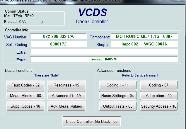This screenshot has height=129, width=186.
Task: Open Fault Codes - 02
Action: pyautogui.click(x=25, y=85)
